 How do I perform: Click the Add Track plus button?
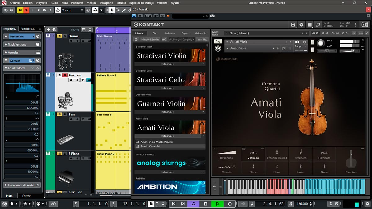pos(48,30)
